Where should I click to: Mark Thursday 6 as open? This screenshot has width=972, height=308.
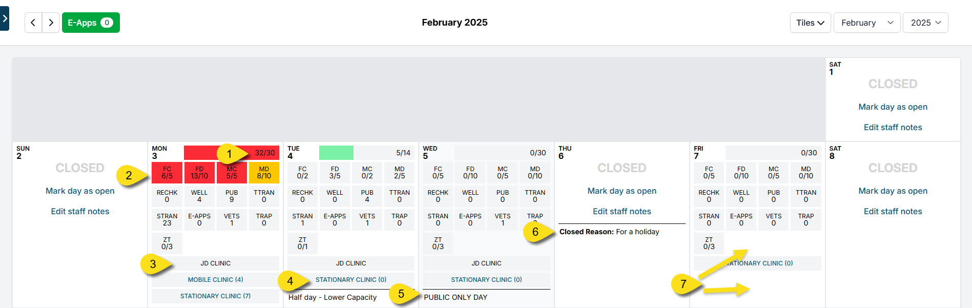pos(622,191)
